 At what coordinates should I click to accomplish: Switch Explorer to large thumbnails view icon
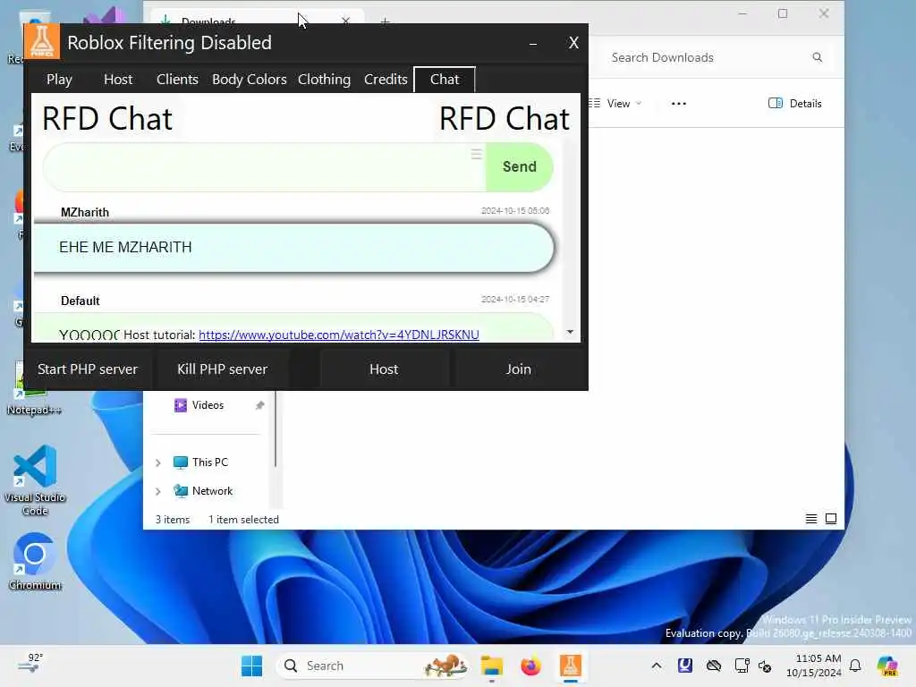click(831, 519)
